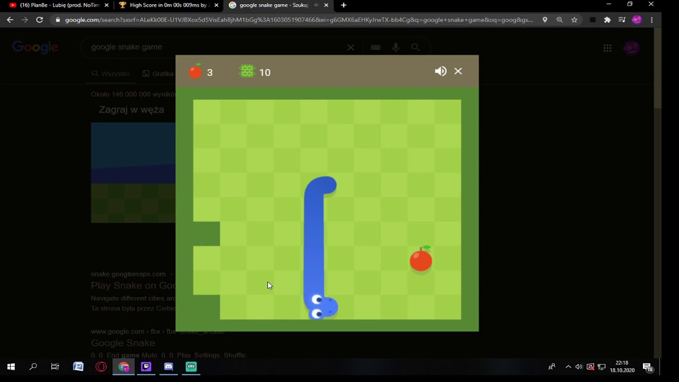679x382 pixels.
Task: Open the Chrome three-dot menu
Action: pos(652,20)
